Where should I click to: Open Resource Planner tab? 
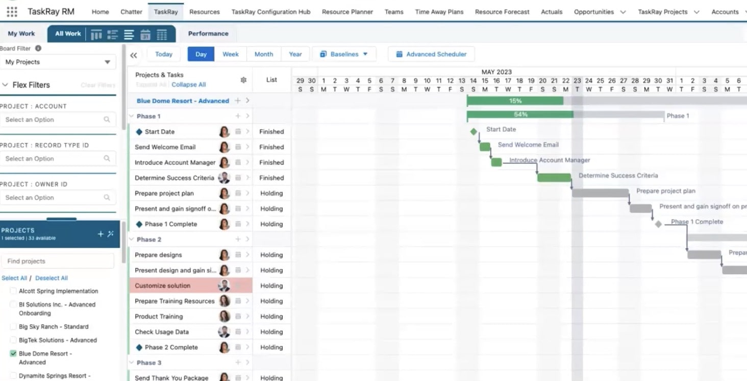(x=347, y=12)
